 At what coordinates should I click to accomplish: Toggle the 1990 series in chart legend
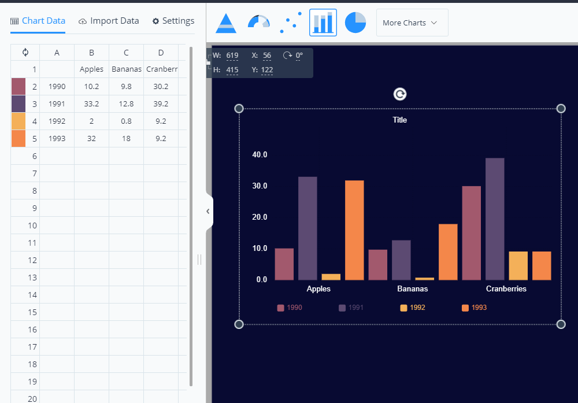290,308
